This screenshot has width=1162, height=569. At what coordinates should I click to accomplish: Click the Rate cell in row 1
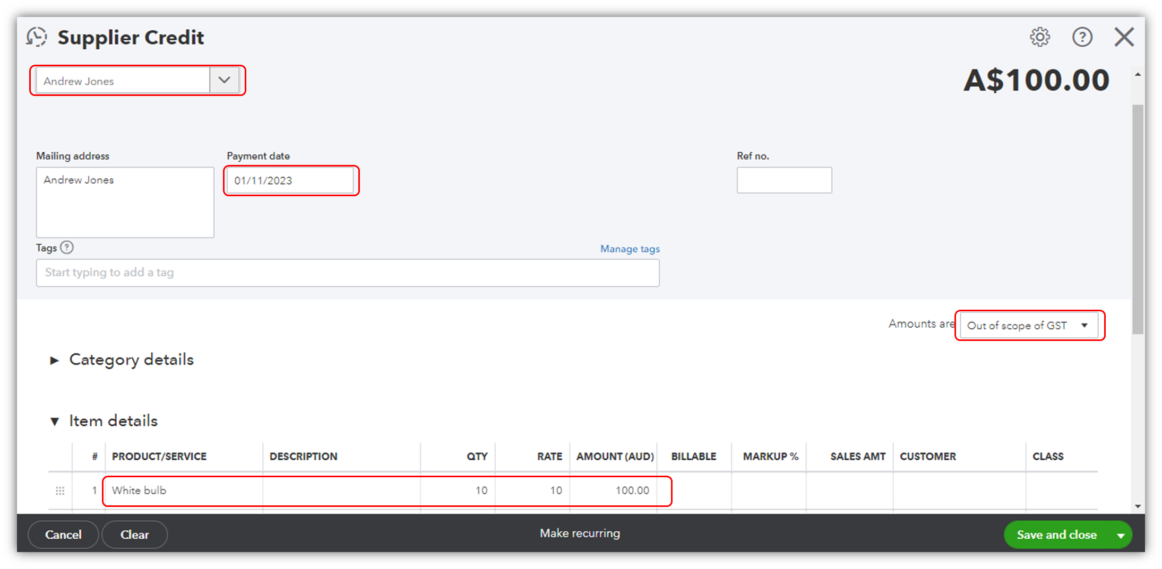pyautogui.click(x=532, y=491)
